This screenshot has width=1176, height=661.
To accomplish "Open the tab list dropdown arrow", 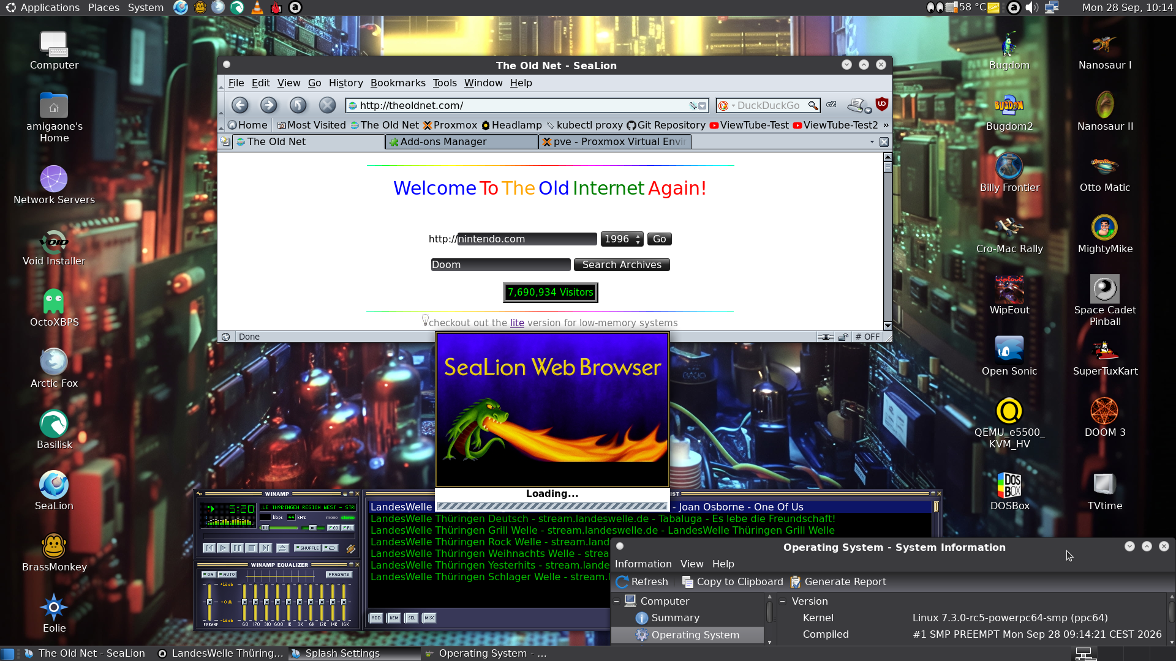I will pyautogui.click(x=872, y=142).
